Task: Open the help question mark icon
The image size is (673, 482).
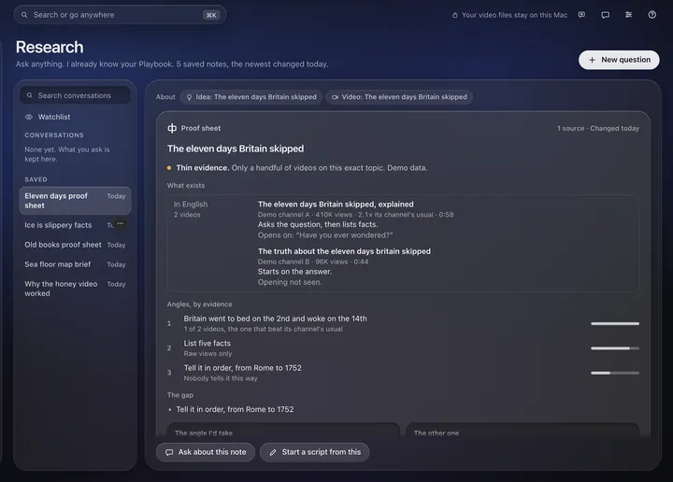Action: 652,15
